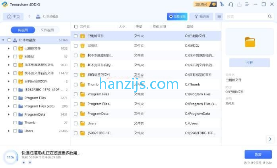
Task: Stop the scan with the stop icon
Action: 24,162
